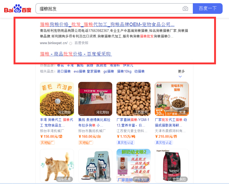Open 河北邢台 cat food with coin thumbnail

pyautogui.click(x=57, y=99)
